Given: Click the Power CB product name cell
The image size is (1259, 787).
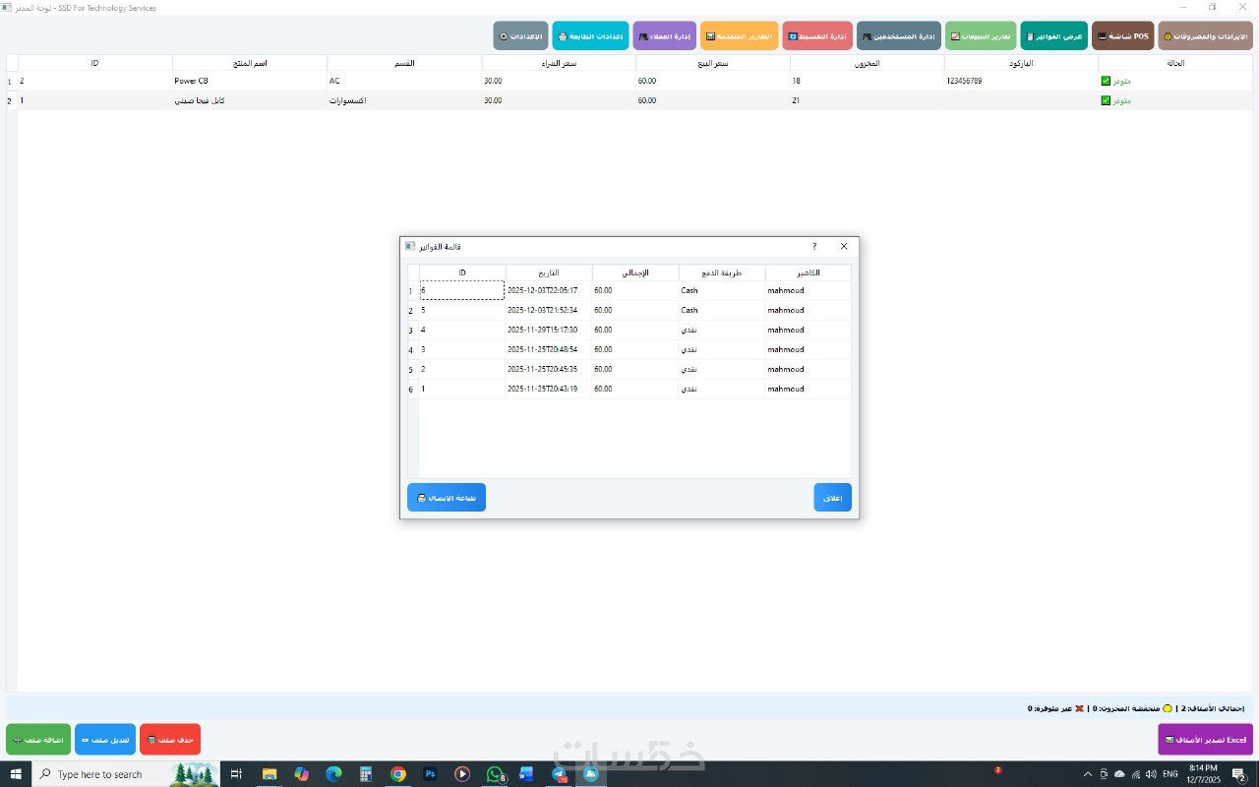Looking at the screenshot, I should [250, 81].
